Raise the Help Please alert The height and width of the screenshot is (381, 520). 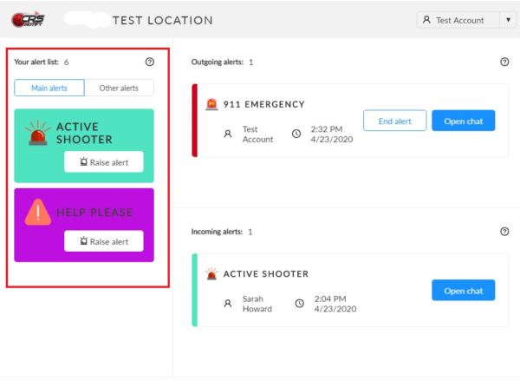click(104, 240)
